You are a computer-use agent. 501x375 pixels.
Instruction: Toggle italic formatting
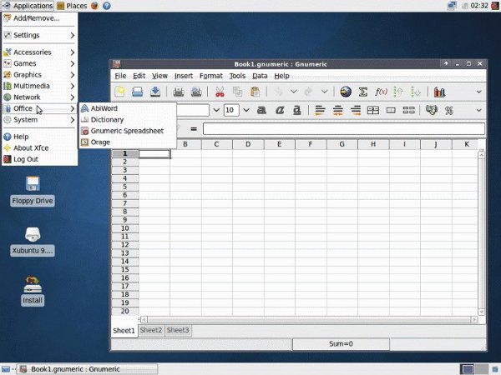pyautogui.click(x=280, y=110)
